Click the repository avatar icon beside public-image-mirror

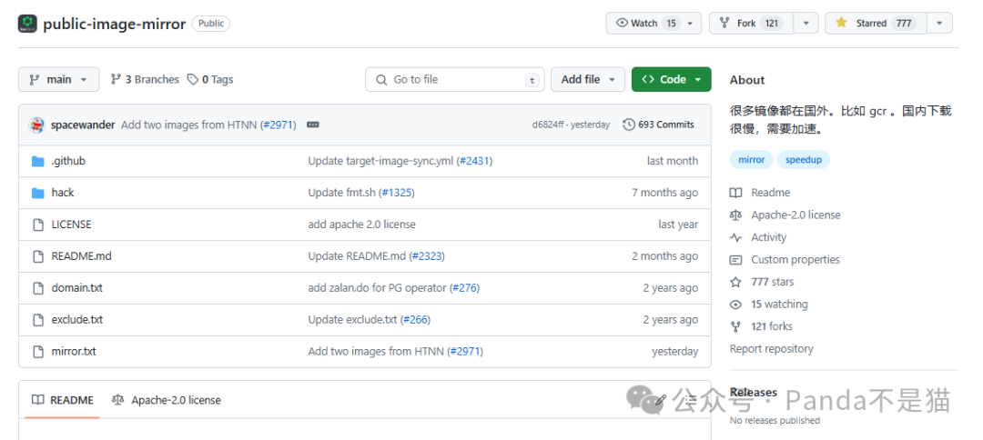coord(27,24)
